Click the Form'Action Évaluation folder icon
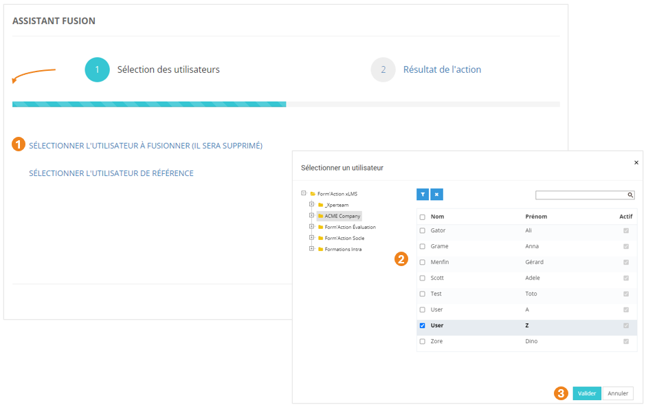646x405 pixels. click(320, 227)
